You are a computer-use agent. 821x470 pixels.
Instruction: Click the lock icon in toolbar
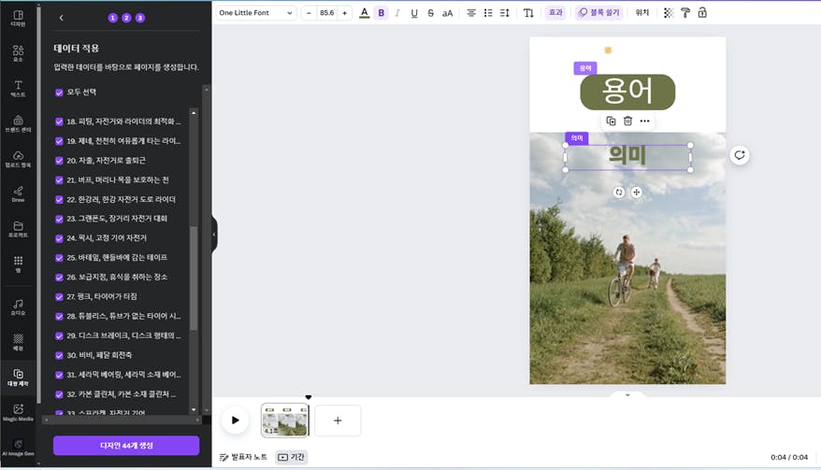point(702,13)
